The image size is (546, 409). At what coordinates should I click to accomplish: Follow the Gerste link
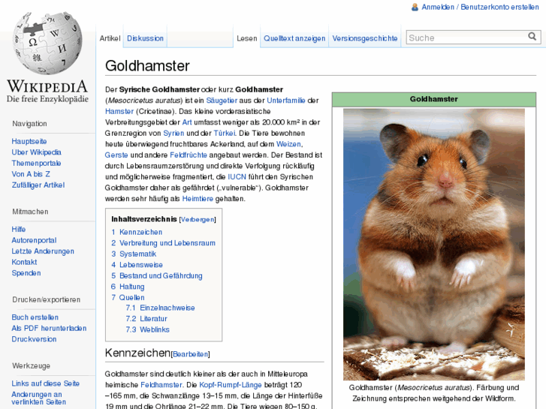click(116, 155)
